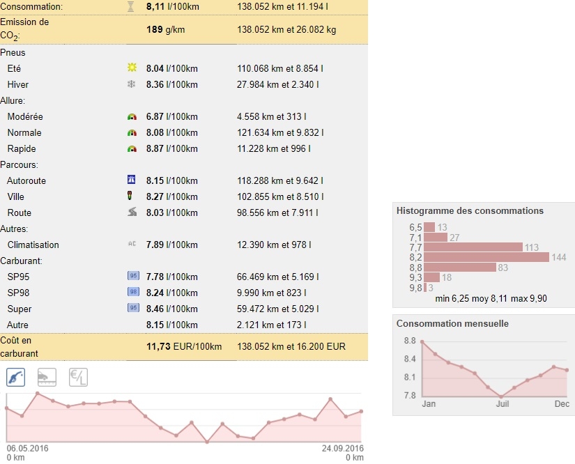Click '98.556 km et 7.911 l' Route cell

(x=277, y=213)
